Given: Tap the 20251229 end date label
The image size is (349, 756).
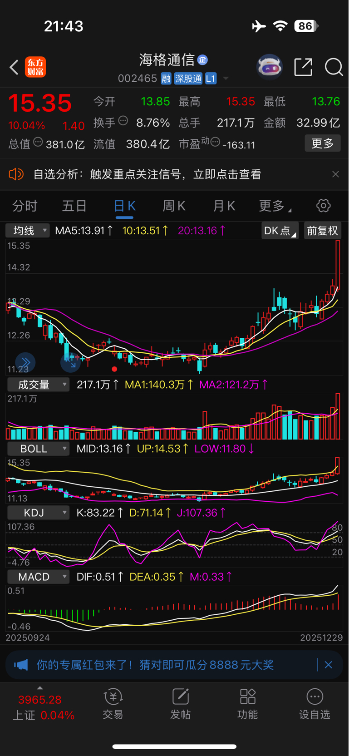Looking at the screenshot, I should pos(321,638).
